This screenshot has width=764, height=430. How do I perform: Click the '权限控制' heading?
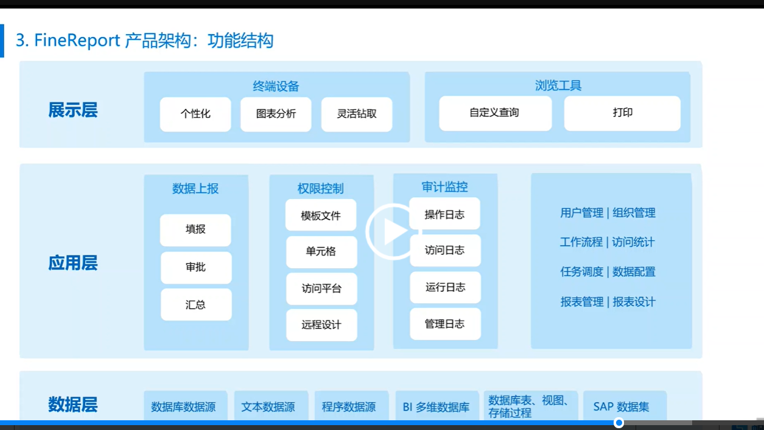pos(321,189)
